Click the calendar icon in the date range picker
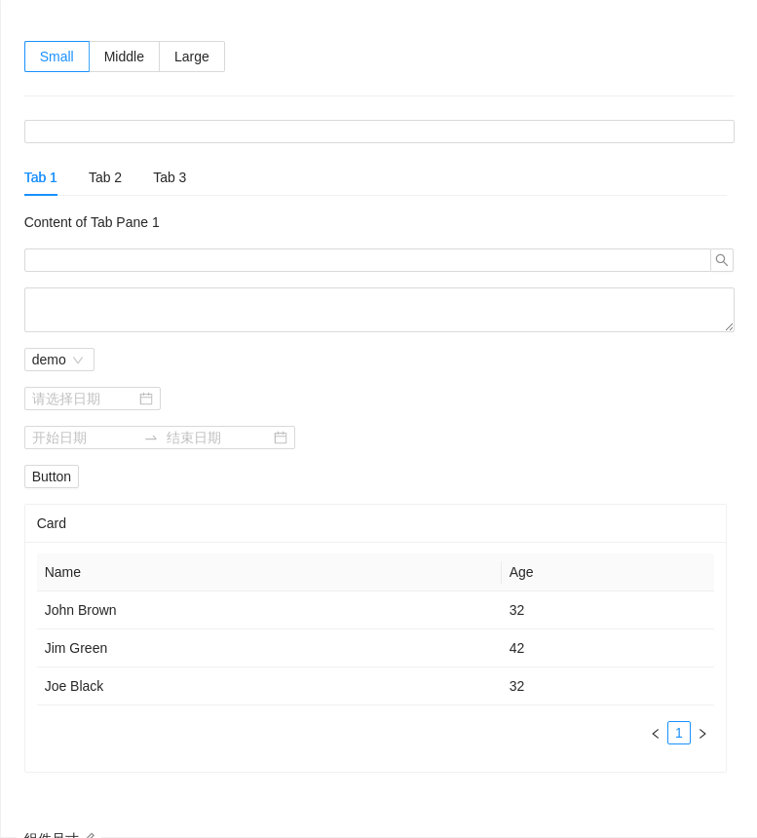The image size is (757, 838). click(x=281, y=438)
